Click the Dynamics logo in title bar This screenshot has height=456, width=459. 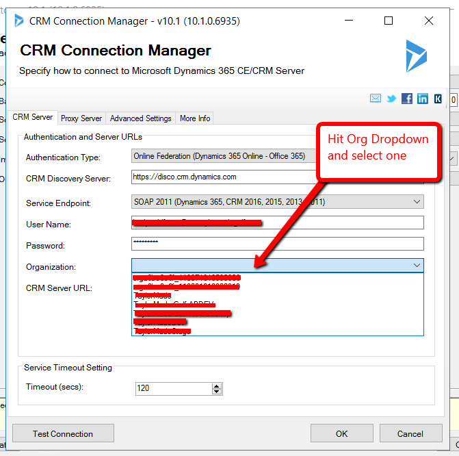18,21
